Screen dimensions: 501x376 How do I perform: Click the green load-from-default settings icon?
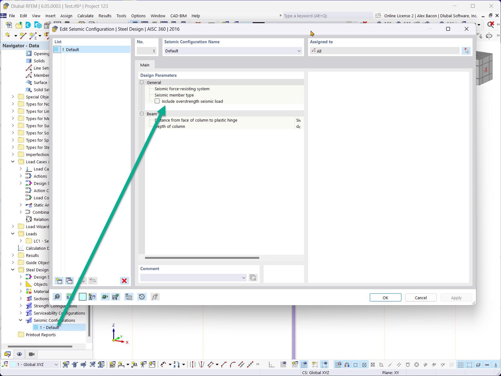105,297
